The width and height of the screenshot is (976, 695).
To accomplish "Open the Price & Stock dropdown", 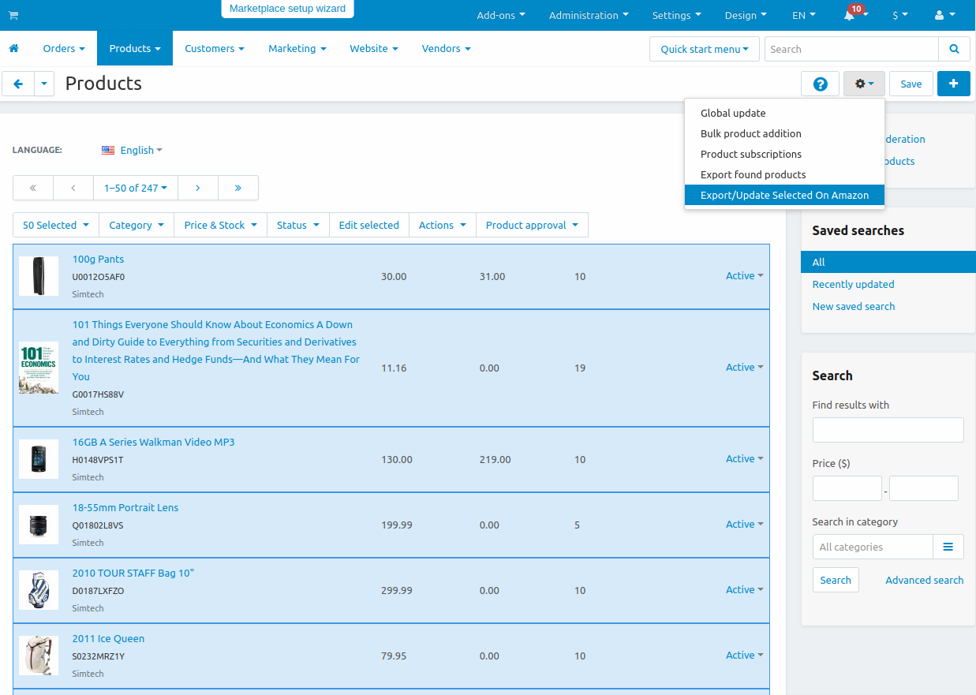I will 220,225.
